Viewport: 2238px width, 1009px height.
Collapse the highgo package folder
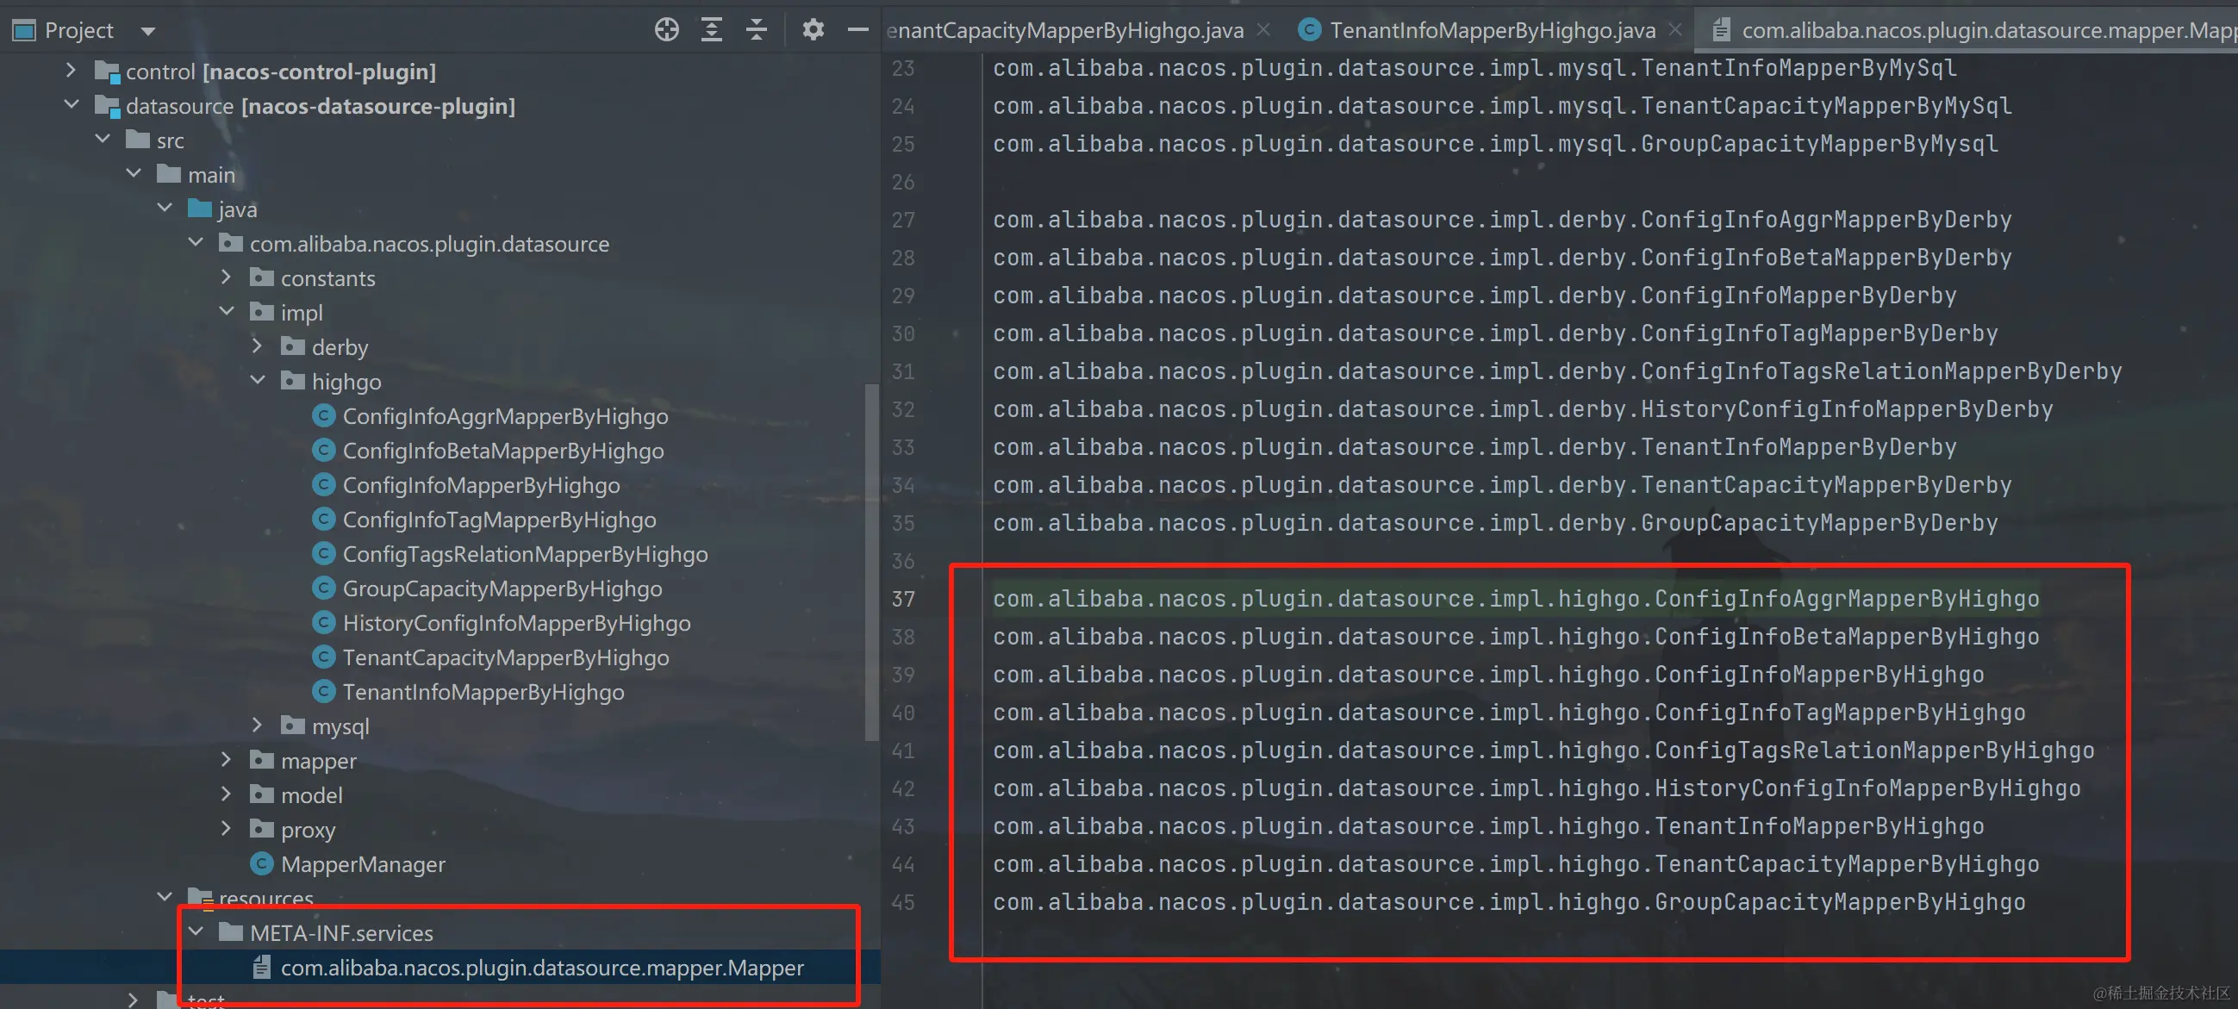(258, 380)
